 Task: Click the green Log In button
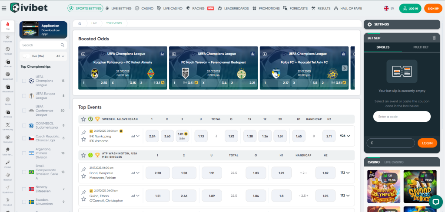tap(410, 9)
